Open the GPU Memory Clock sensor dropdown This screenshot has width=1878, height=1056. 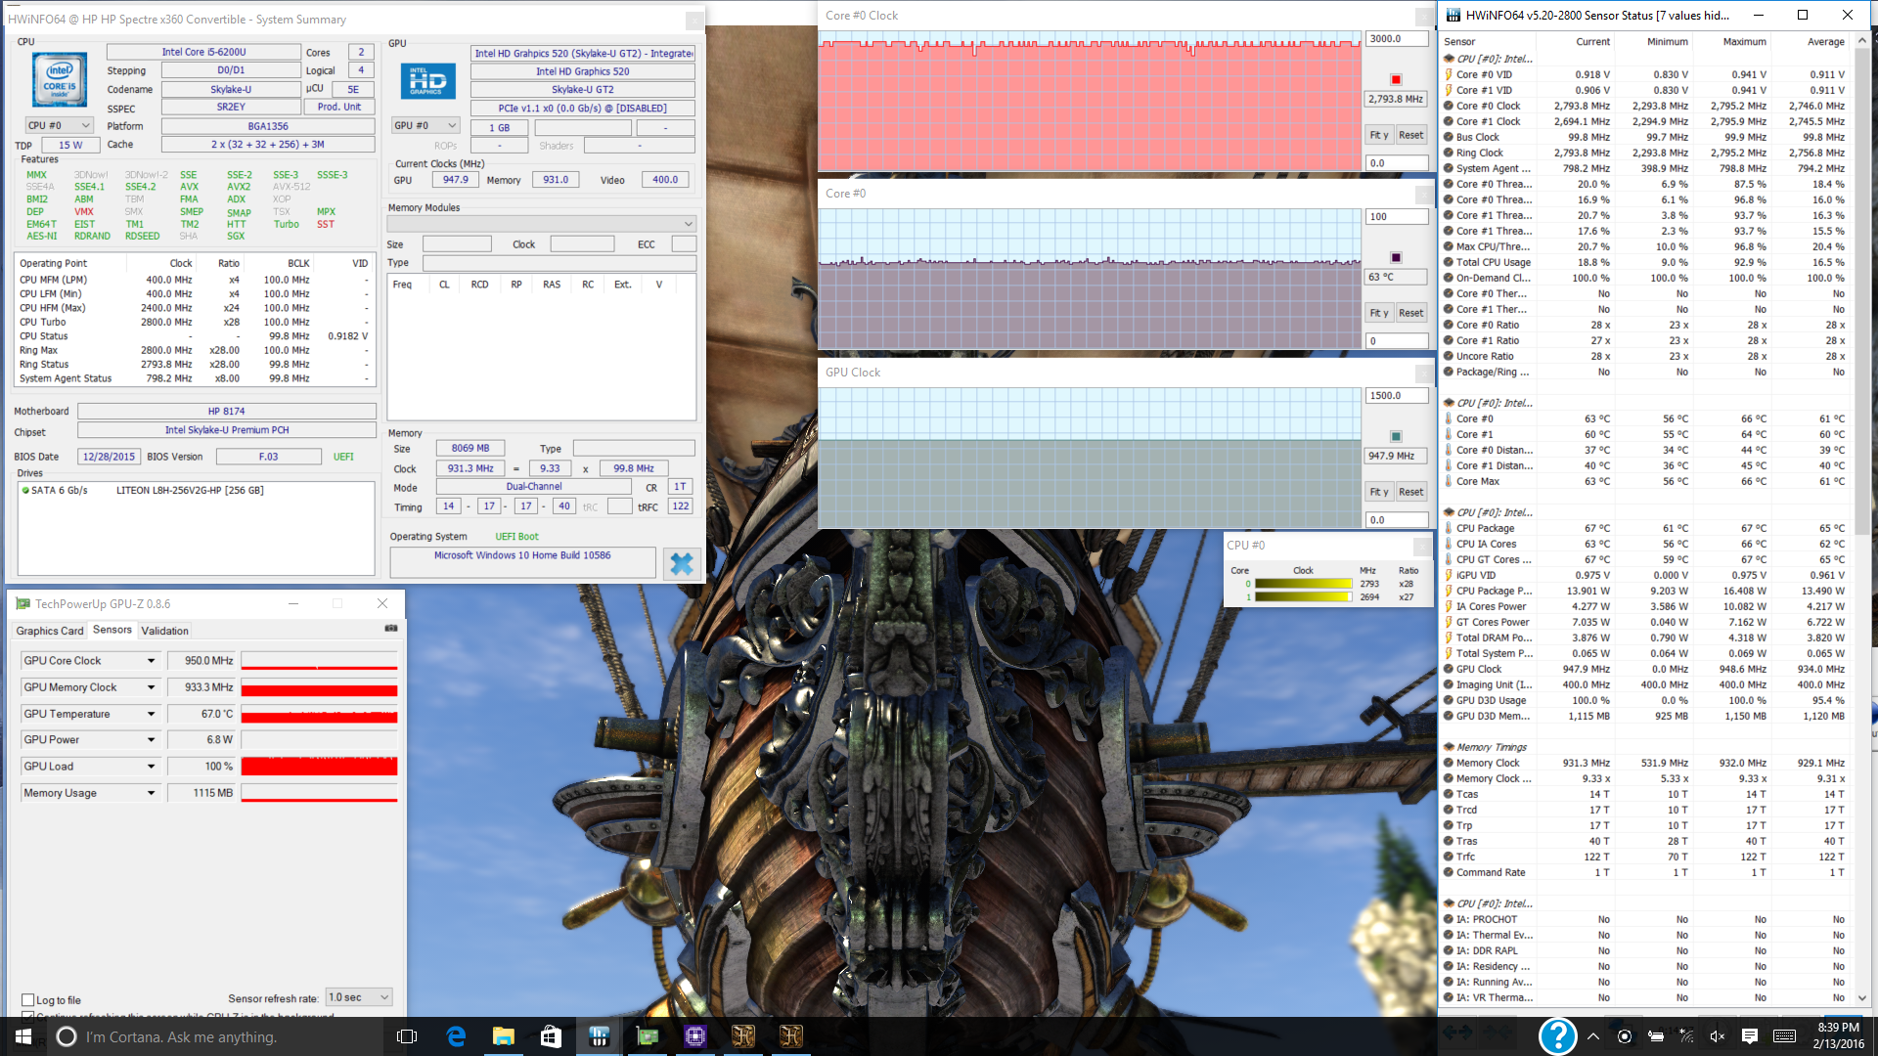152,687
